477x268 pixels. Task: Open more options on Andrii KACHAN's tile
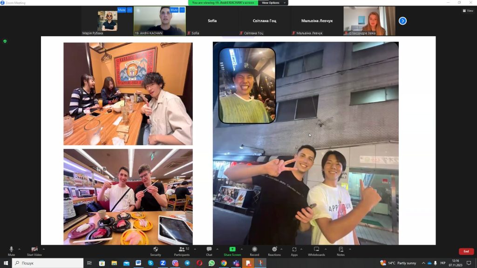[x=183, y=10]
